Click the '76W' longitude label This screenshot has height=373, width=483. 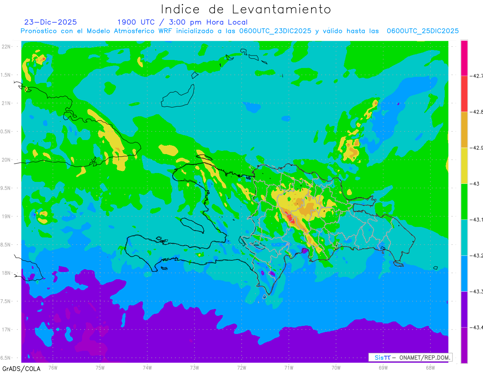point(53,367)
